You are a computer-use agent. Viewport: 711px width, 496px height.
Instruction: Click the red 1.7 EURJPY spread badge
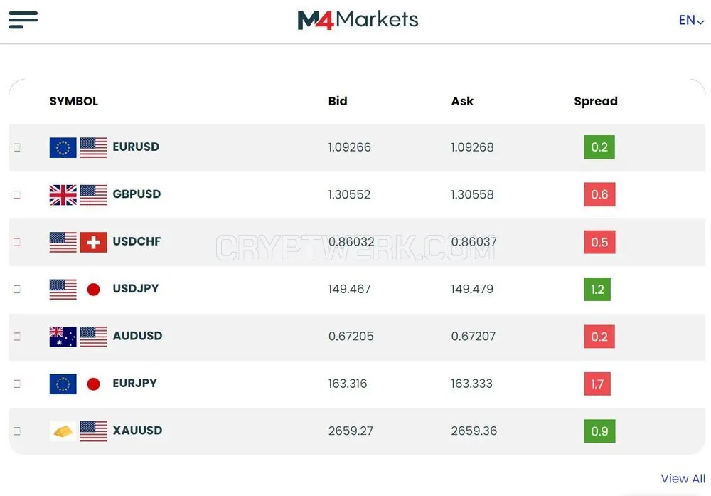click(x=597, y=384)
